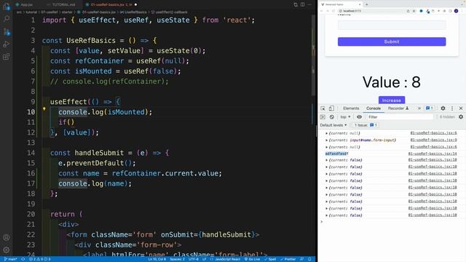Click the main branch indicator in status bar
Image resolution: width=466 pixels, height=262 pixels.
[10, 259]
